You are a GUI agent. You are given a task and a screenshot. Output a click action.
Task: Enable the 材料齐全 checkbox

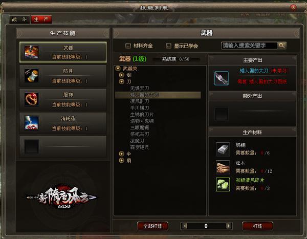128,46
